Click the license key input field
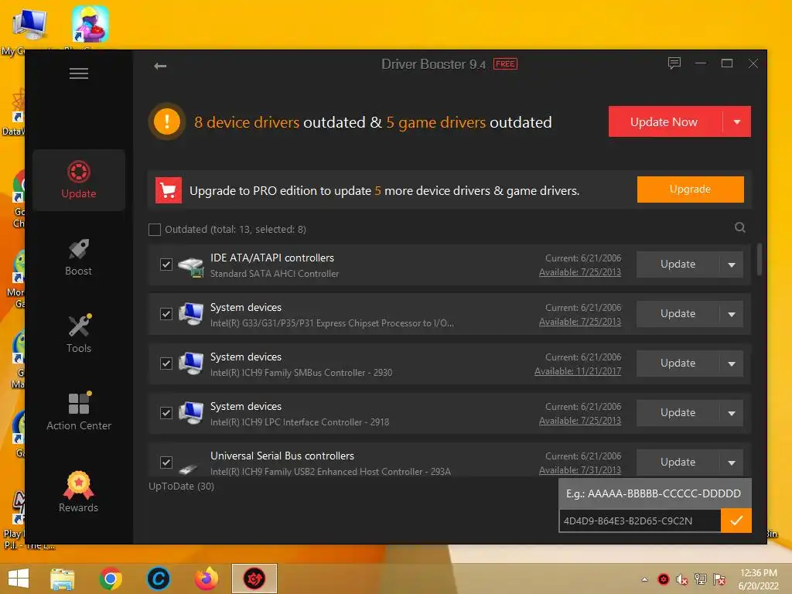The width and height of the screenshot is (792, 594). click(x=640, y=521)
